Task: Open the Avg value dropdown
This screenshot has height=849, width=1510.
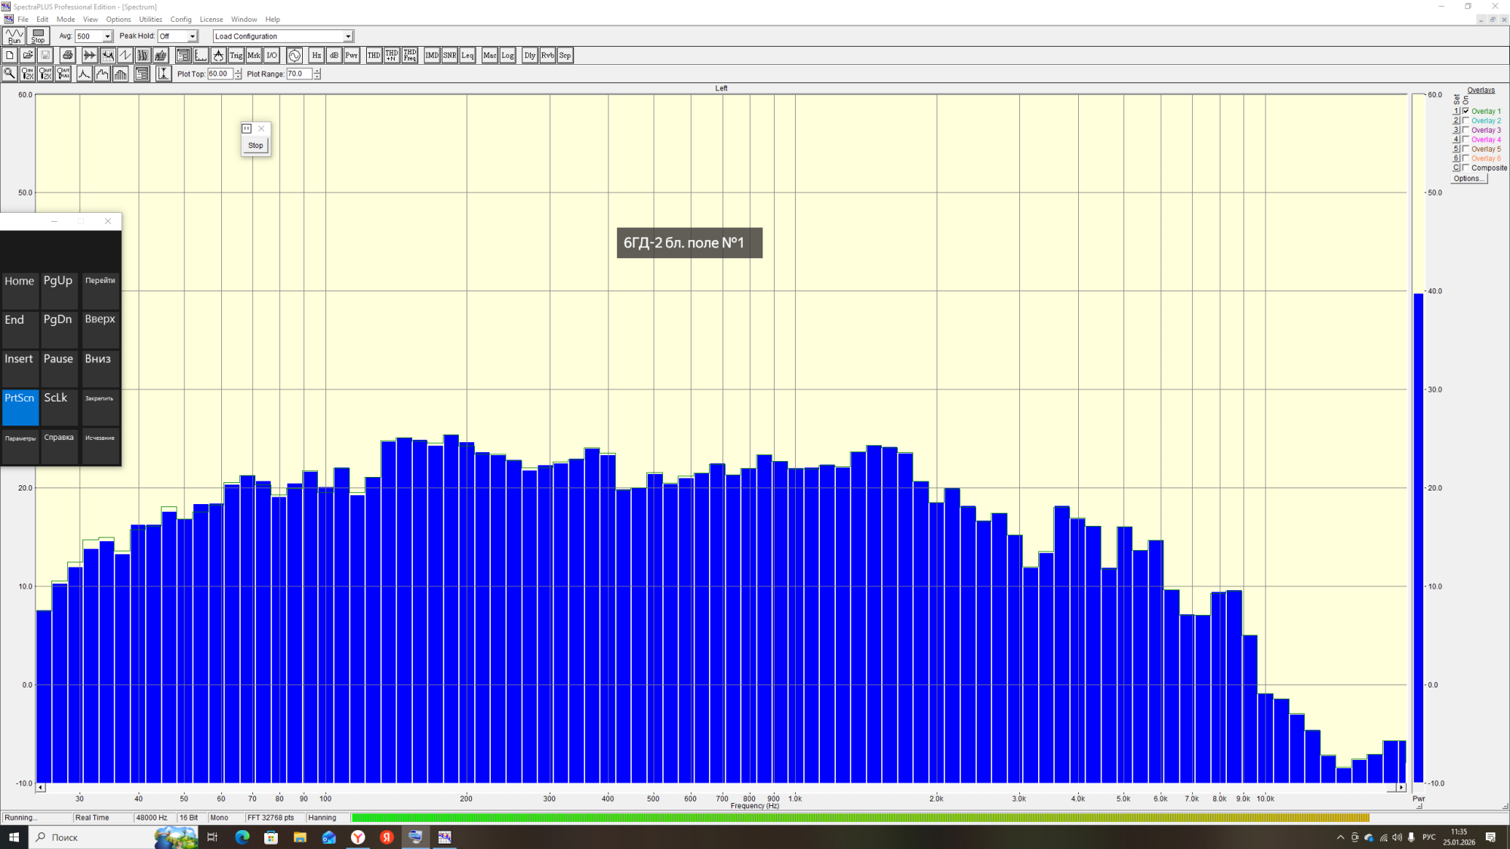Action: [107, 36]
